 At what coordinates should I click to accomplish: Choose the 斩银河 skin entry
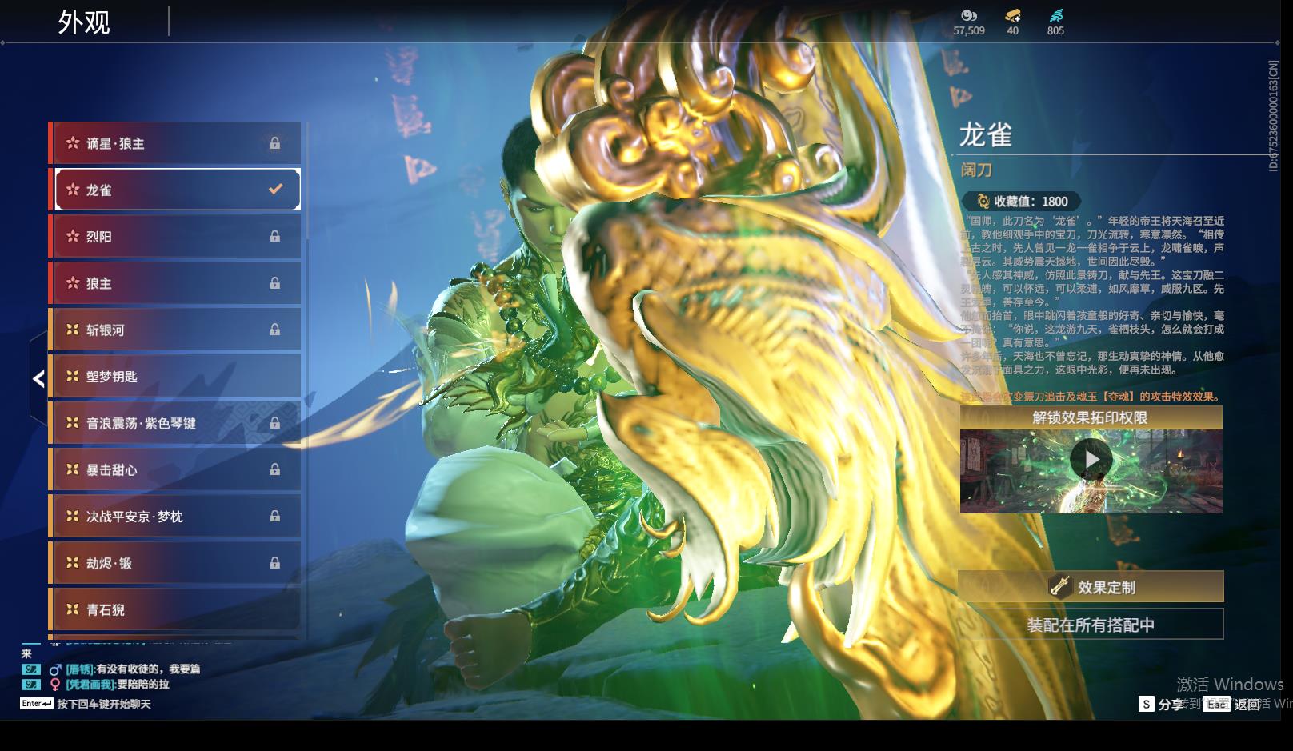175,330
